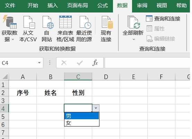Switch to the 页面布局 tab
192x139 pixels.
78,6
